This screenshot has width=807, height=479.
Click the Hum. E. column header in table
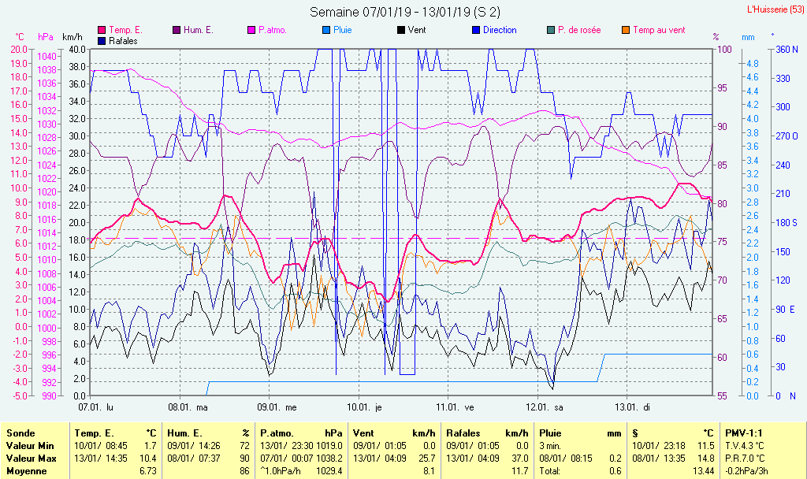click(x=184, y=433)
